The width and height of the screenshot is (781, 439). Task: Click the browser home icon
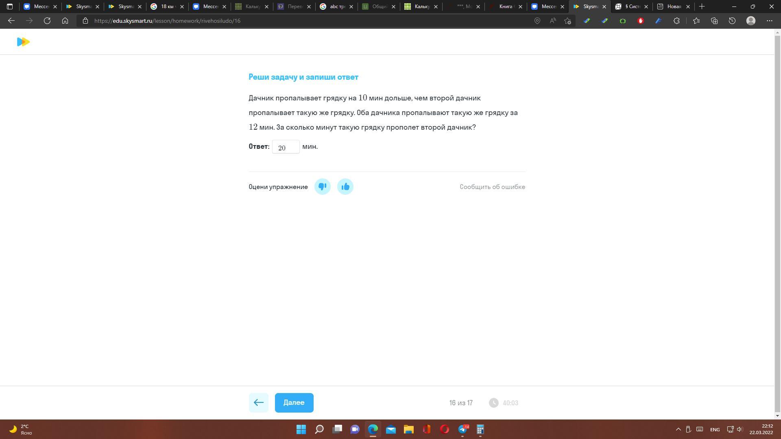[65, 21]
